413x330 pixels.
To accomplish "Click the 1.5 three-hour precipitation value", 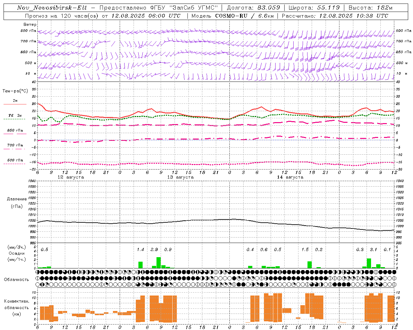I will pos(305,249).
